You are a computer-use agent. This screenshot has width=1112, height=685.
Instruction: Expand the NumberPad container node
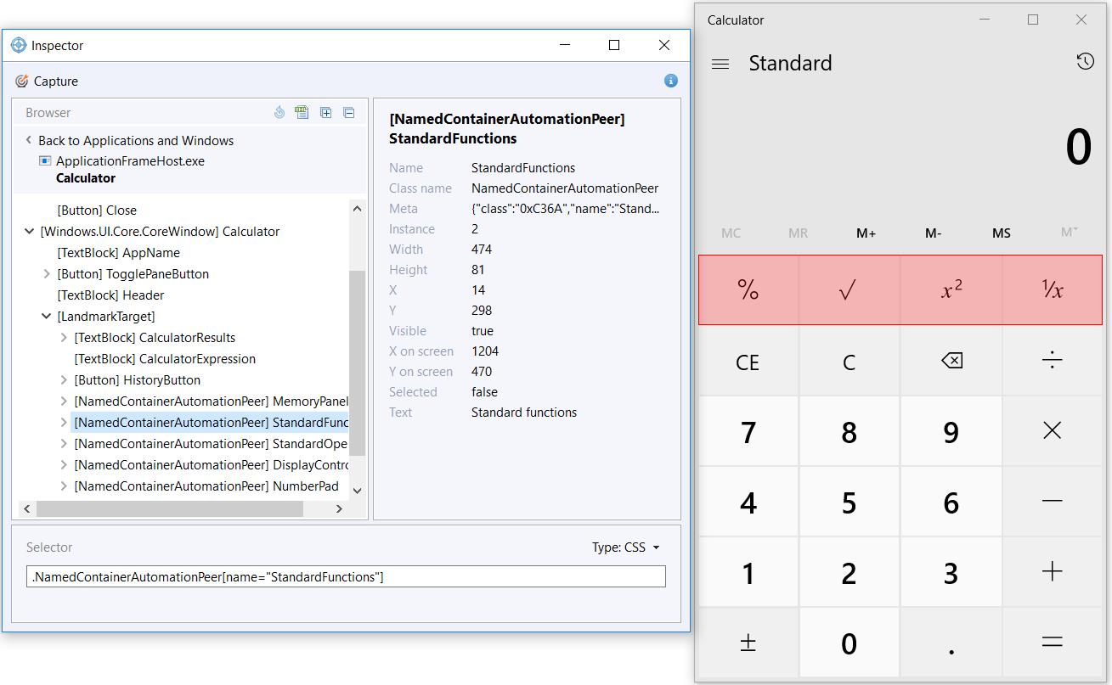pyautogui.click(x=64, y=486)
